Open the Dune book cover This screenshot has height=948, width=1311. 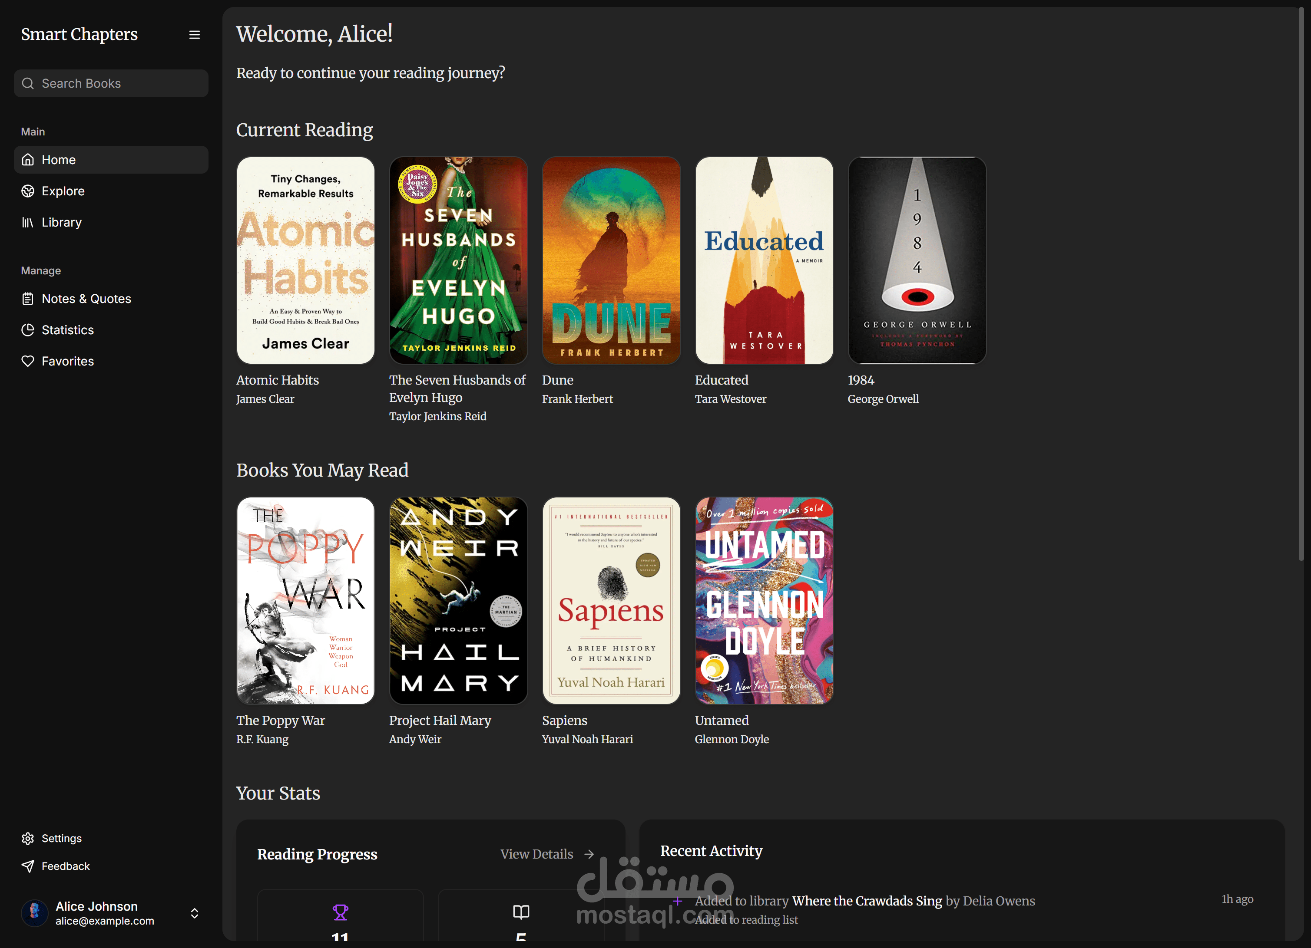[x=611, y=260]
